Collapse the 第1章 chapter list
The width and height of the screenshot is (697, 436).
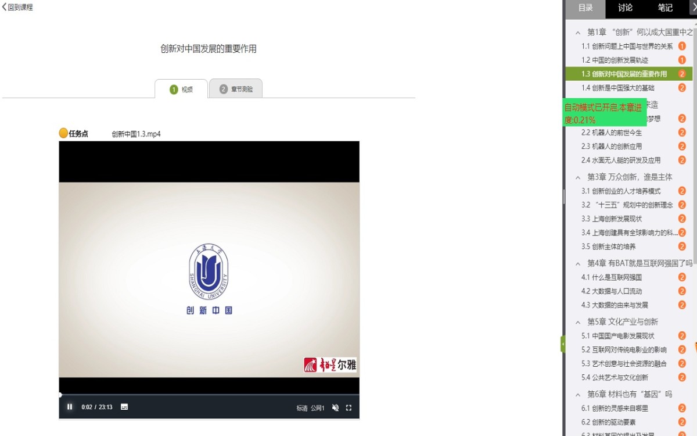[578, 33]
